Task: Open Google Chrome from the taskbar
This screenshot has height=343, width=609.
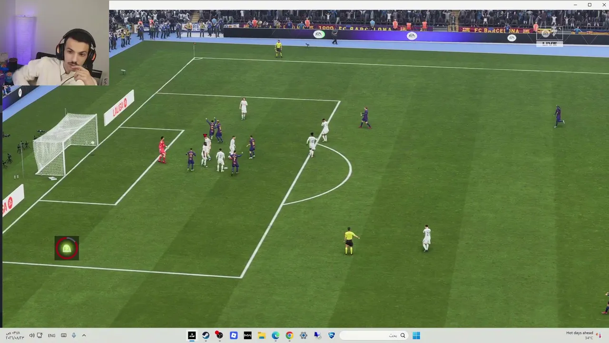Action: coord(289,335)
